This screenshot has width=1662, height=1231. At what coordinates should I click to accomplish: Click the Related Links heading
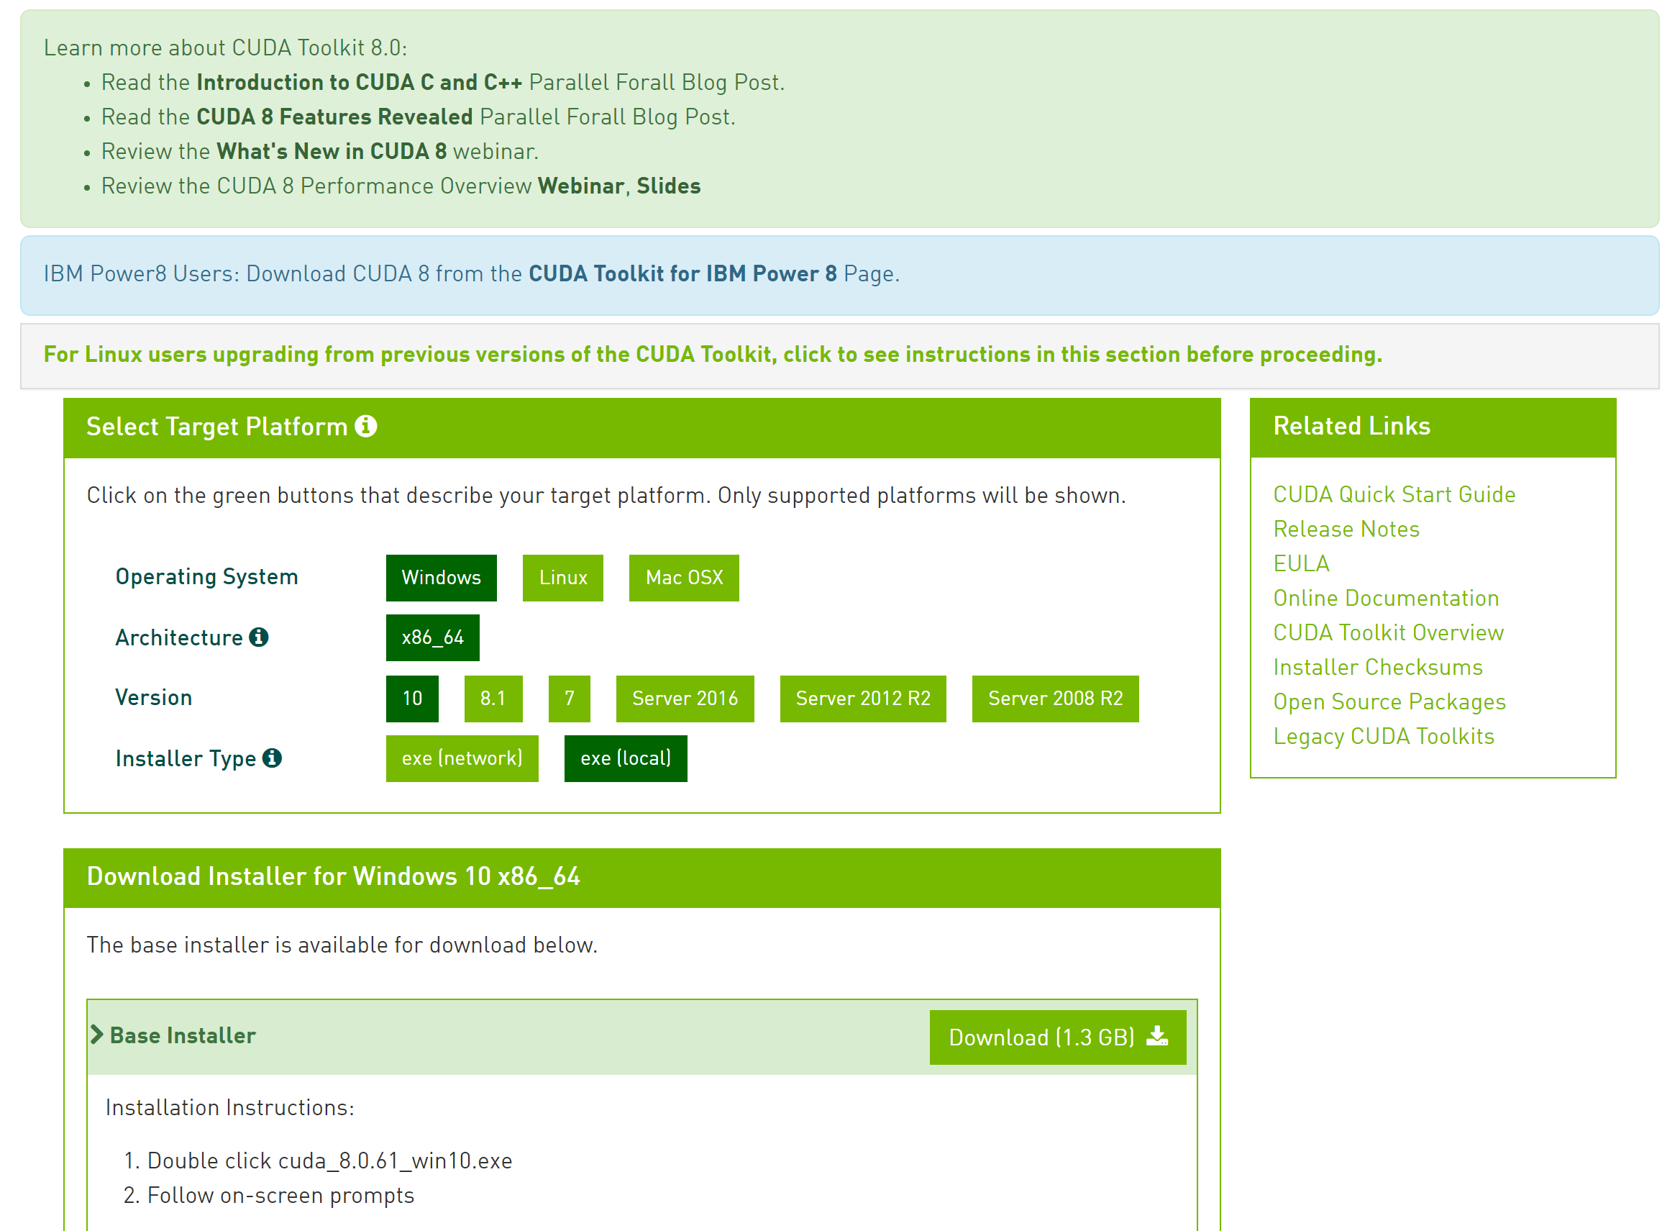tap(1351, 426)
